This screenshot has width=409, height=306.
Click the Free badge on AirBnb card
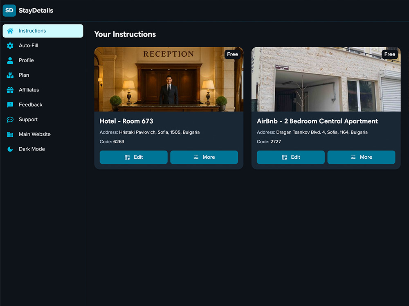pyautogui.click(x=390, y=54)
